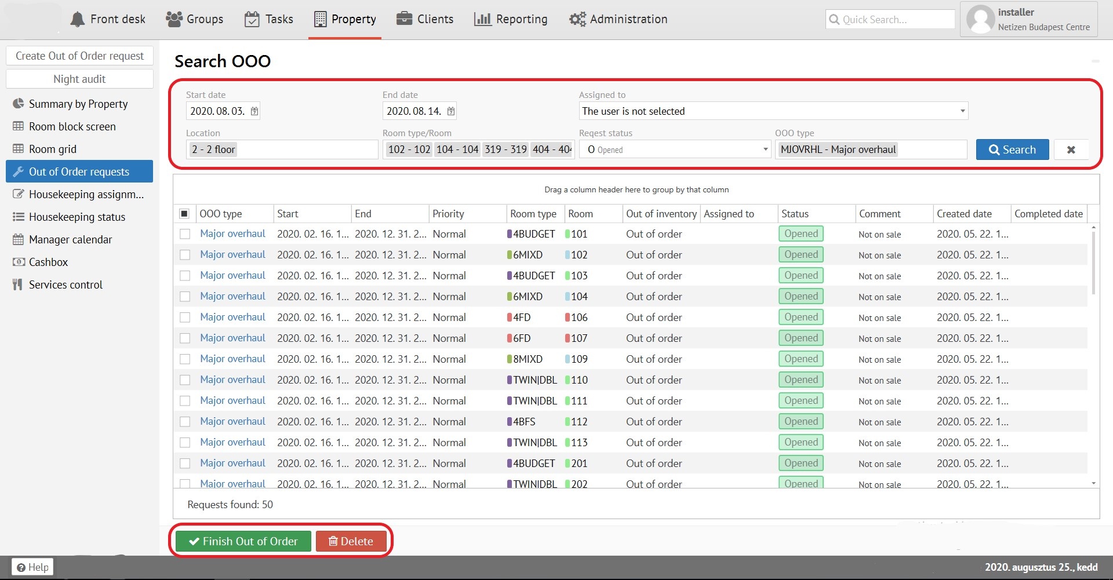This screenshot has width=1113, height=580.
Task: Click the Start date calendar icon
Action: 254,111
